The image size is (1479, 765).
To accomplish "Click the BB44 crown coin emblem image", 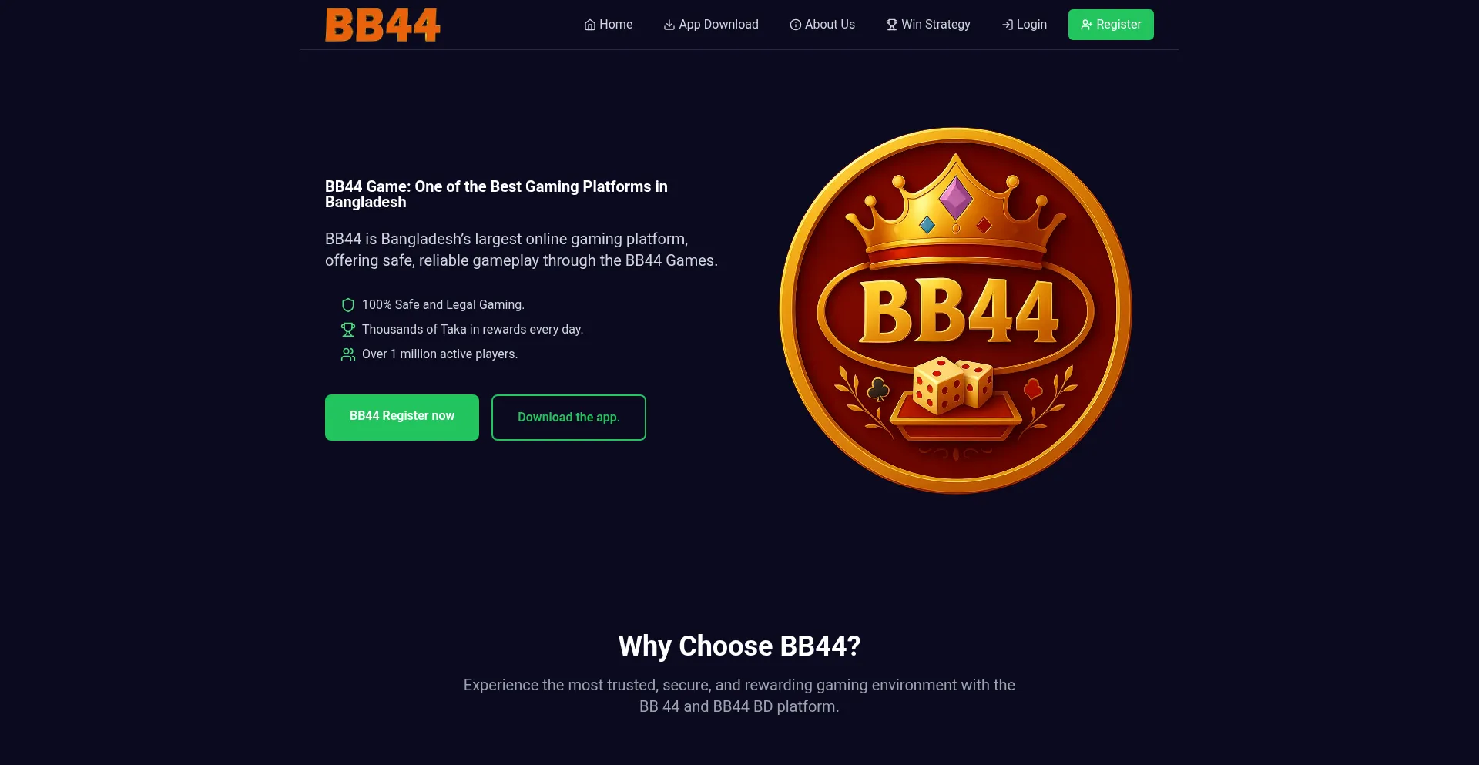I will [956, 310].
